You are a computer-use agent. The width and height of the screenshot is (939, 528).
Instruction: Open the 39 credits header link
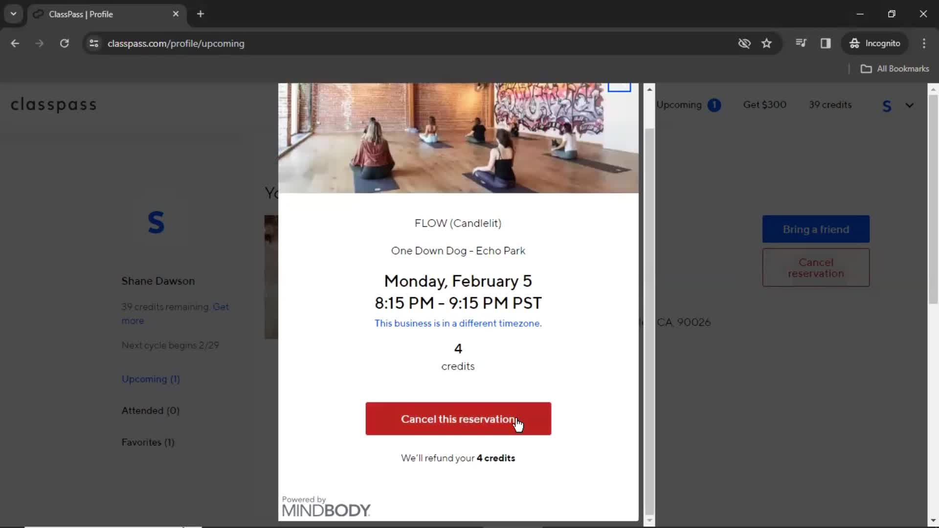[x=830, y=105]
